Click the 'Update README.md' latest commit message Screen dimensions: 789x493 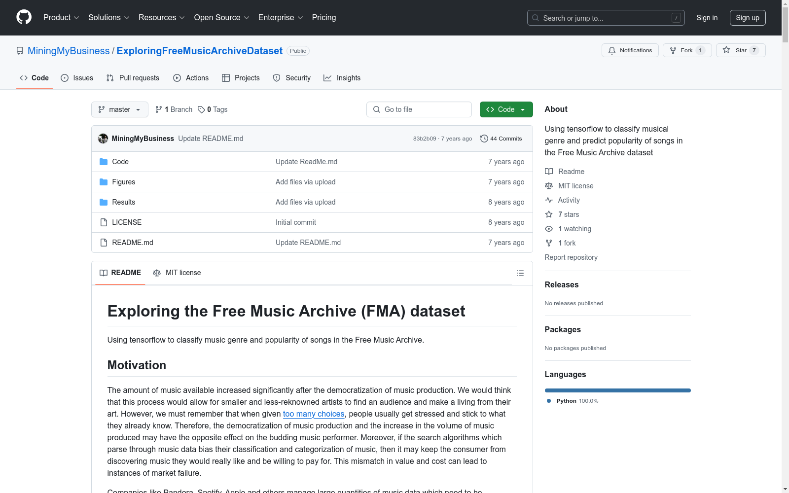coord(211,139)
